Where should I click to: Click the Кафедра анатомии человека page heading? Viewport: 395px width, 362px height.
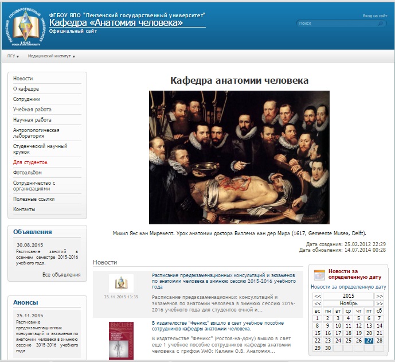point(239,81)
